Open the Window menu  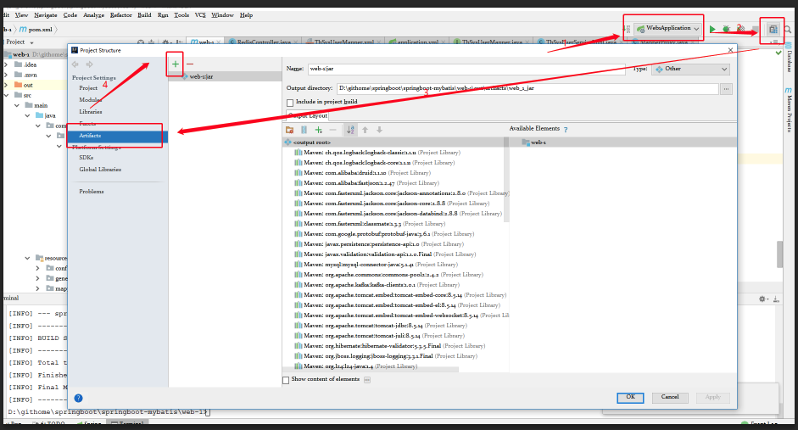[x=222, y=15]
